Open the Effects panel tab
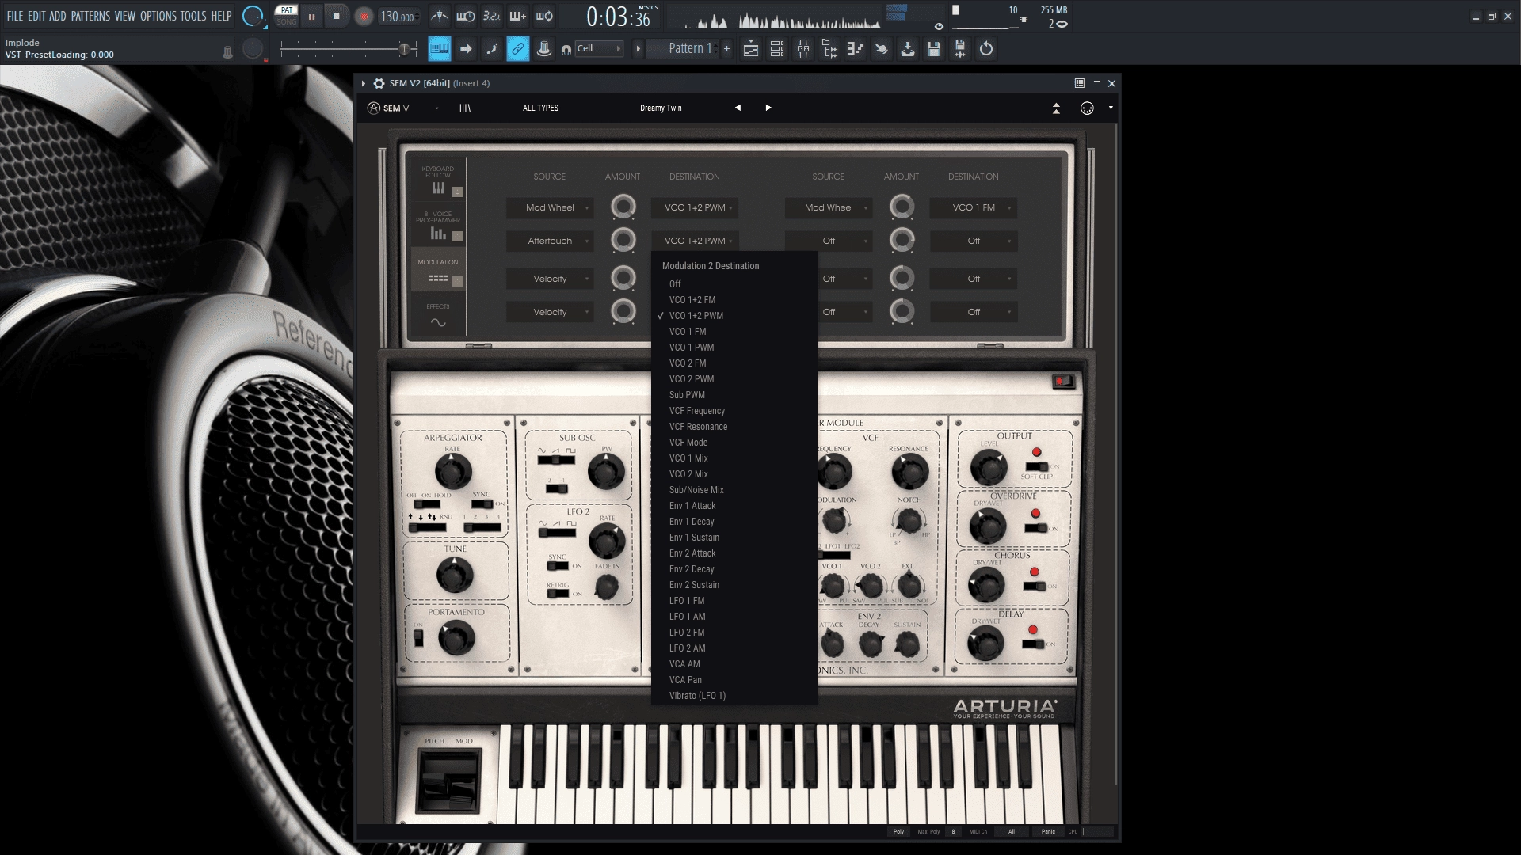Viewport: 1521px width, 855px height. pyautogui.click(x=437, y=315)
